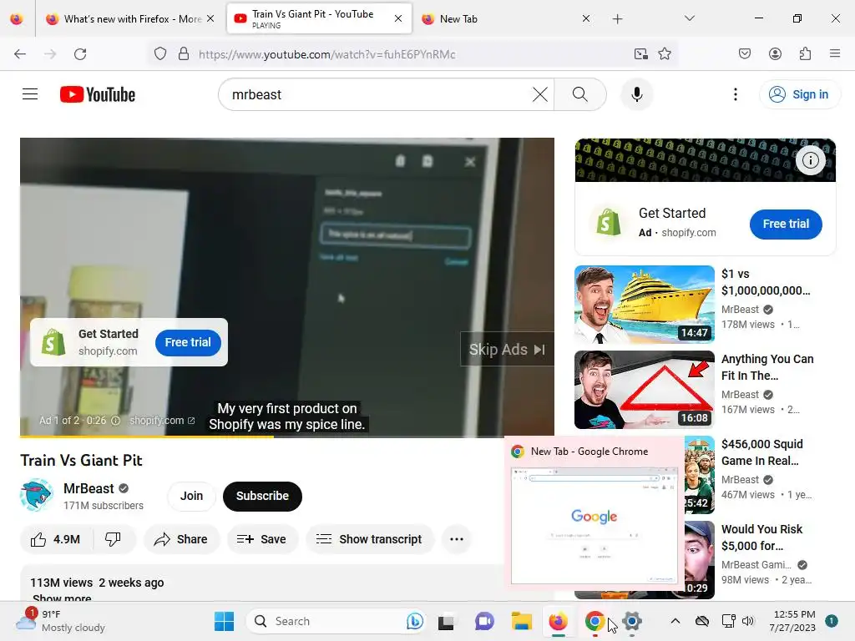Click the YouTube address bar URL
Viewport: 855px width, 641px height.
point(326,54)
